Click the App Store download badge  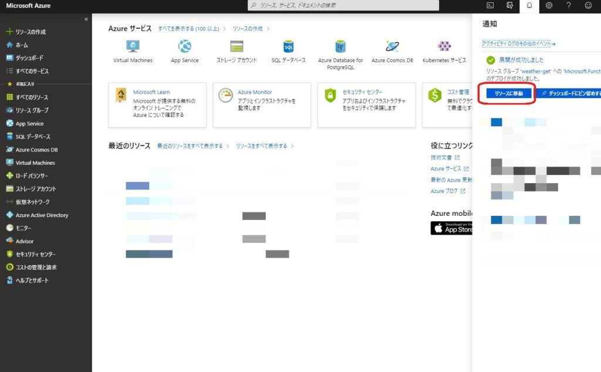(x=451, y=228)
